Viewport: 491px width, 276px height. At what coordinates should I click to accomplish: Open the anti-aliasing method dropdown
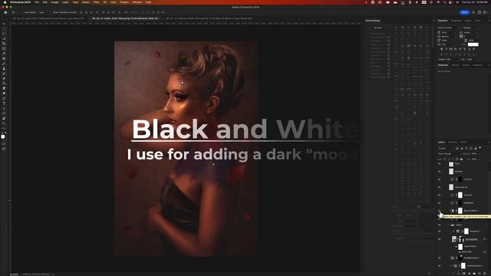[x=473, y=59]
